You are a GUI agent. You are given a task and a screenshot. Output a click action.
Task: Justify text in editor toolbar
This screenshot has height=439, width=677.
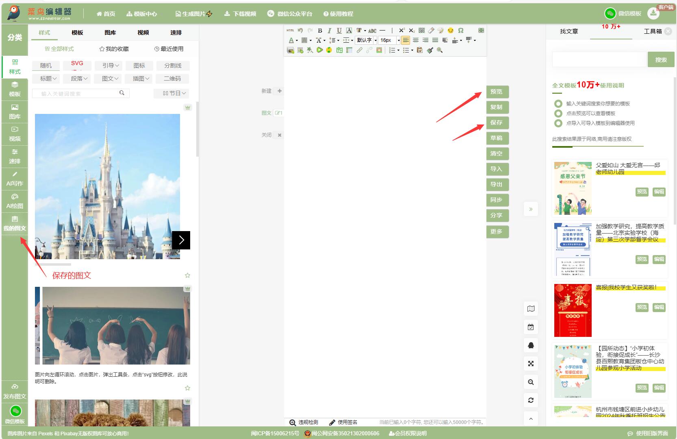pyautogui.click(x=435, y=40)
